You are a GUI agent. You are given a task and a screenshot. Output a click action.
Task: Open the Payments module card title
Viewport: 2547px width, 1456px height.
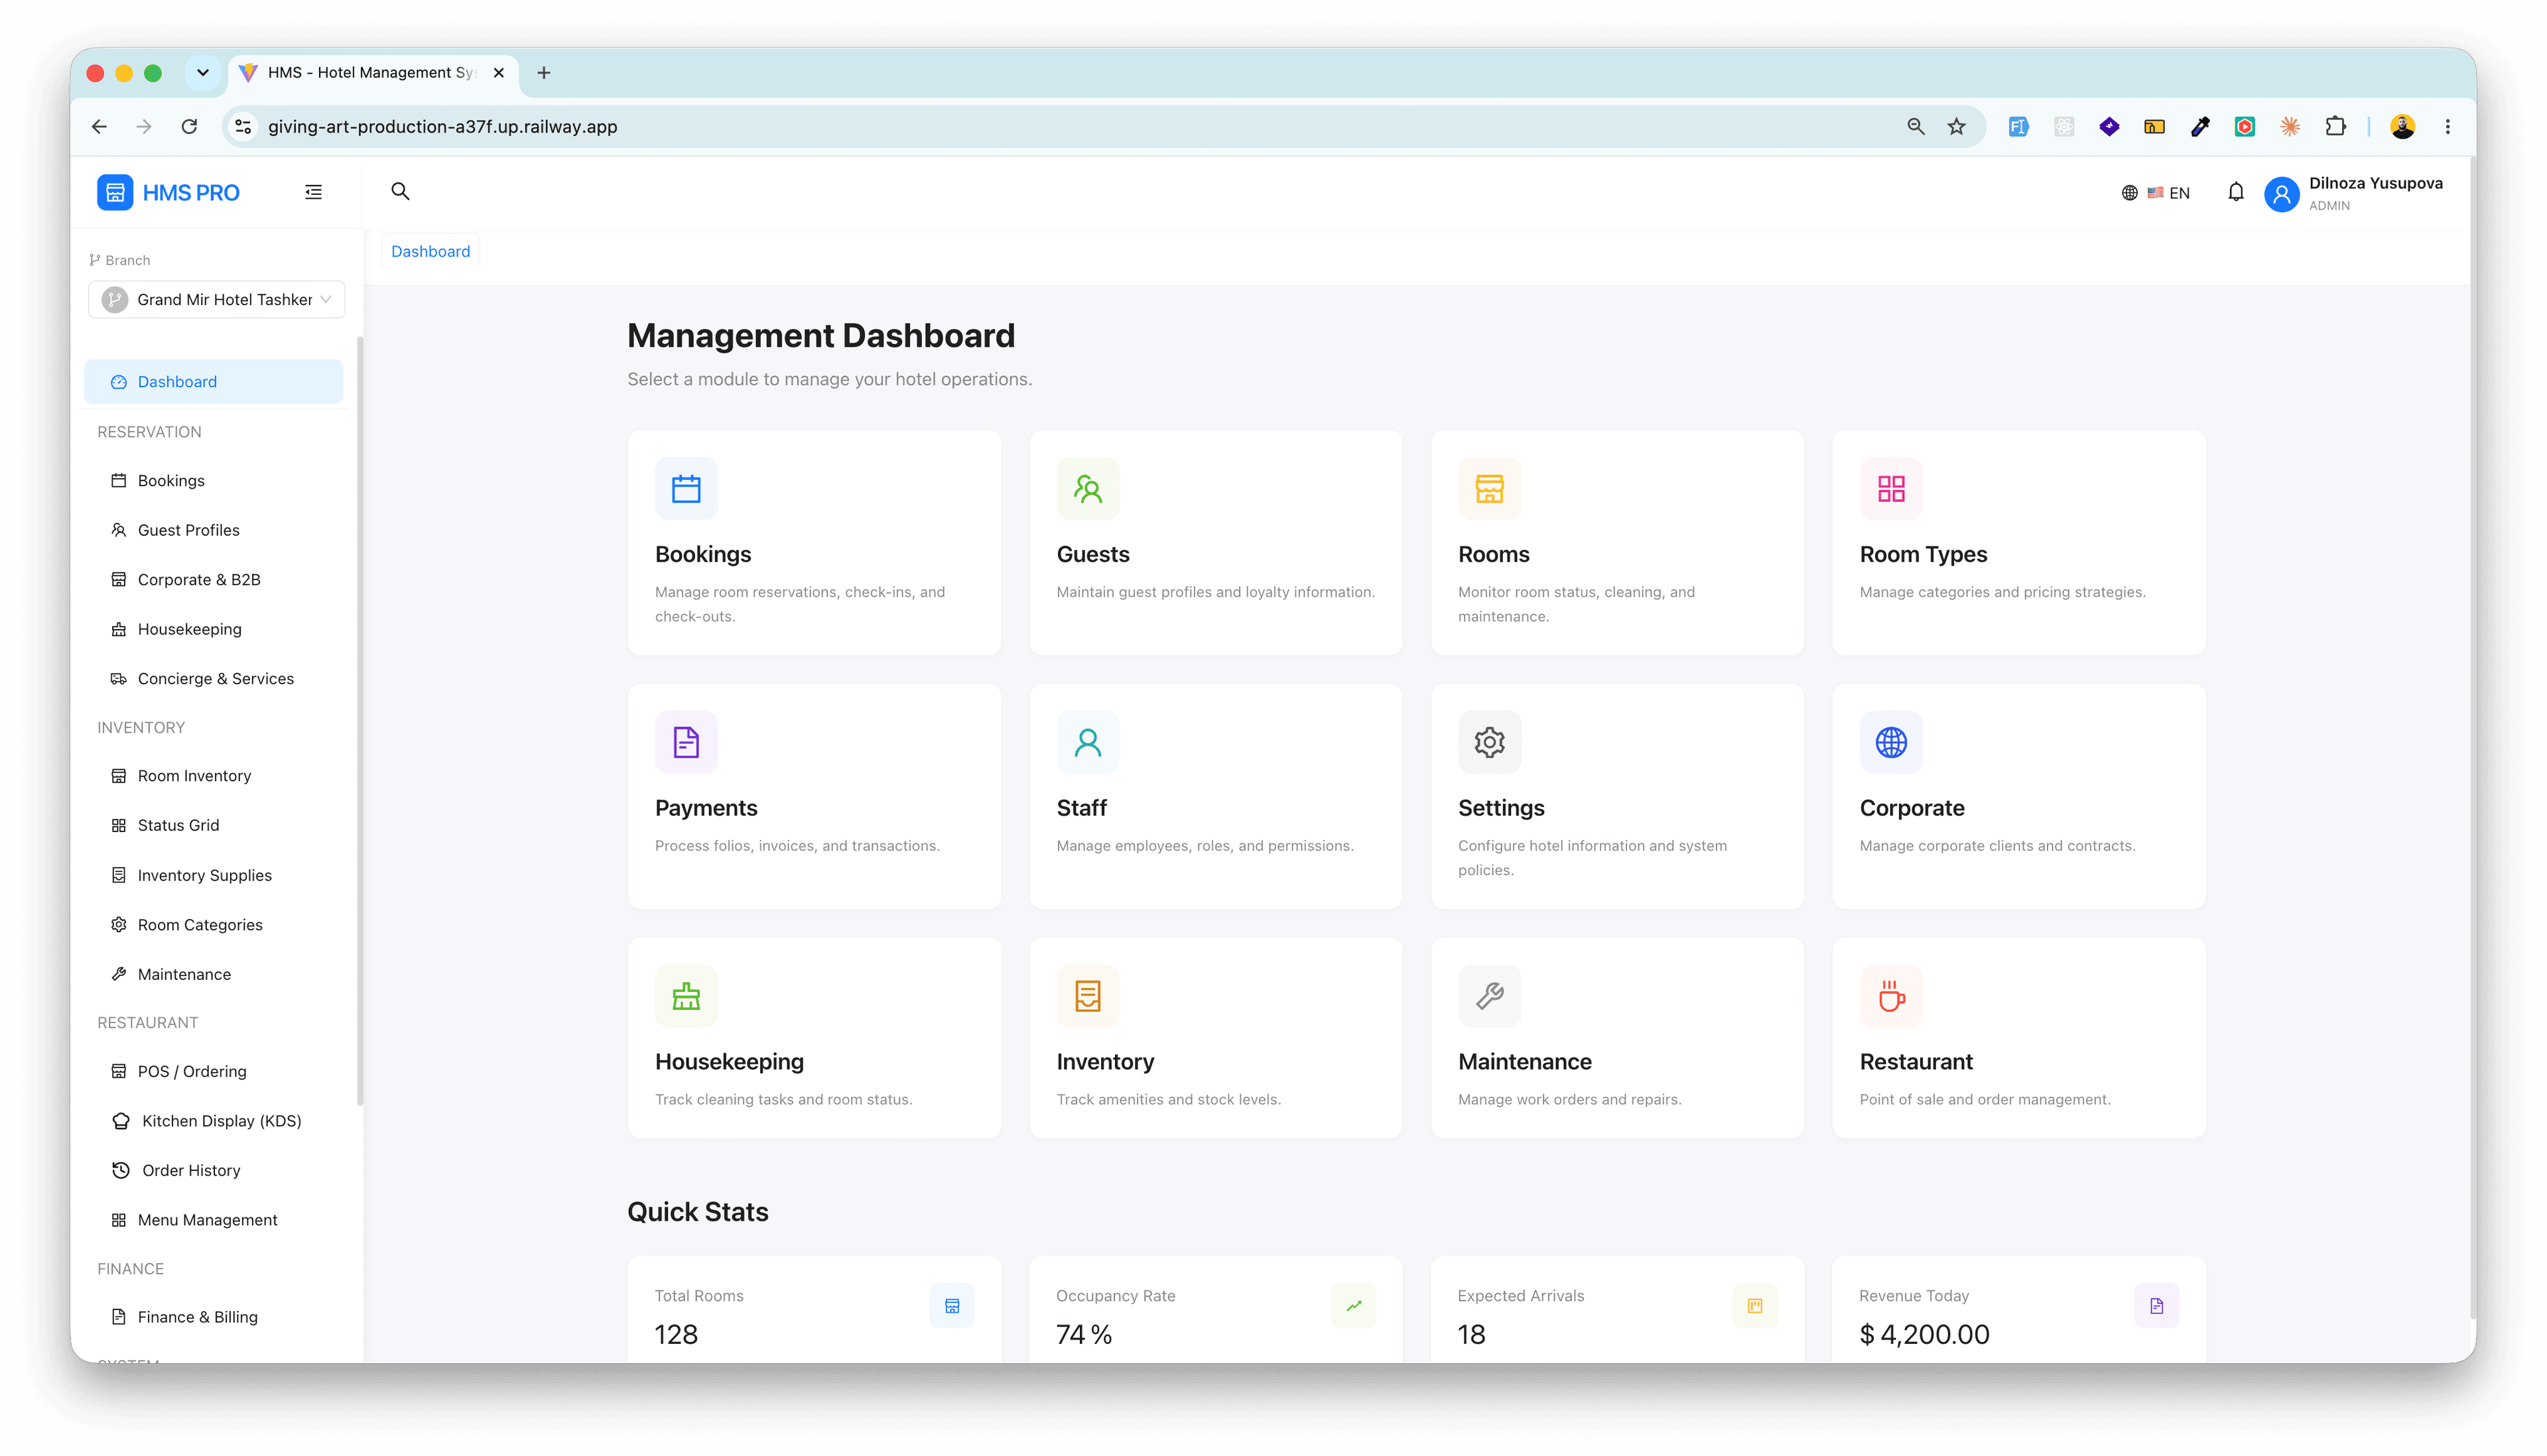coord(706,808)
